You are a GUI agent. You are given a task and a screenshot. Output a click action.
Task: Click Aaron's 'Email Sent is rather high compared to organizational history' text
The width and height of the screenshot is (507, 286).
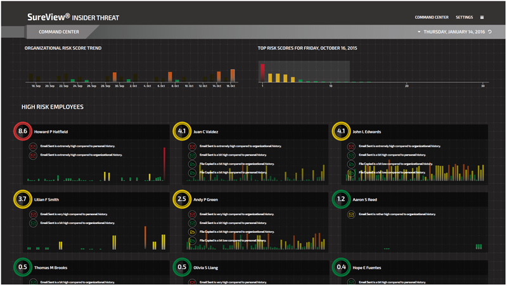[x=397, y=214]
